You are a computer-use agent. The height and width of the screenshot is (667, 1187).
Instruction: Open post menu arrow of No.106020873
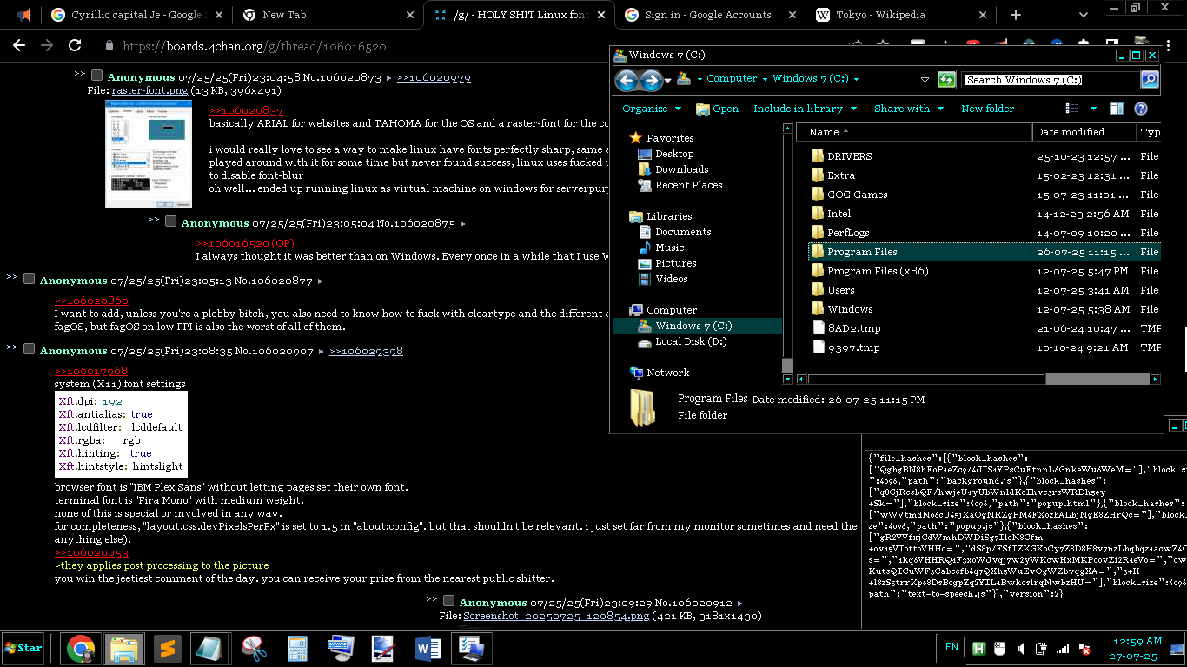389,78
